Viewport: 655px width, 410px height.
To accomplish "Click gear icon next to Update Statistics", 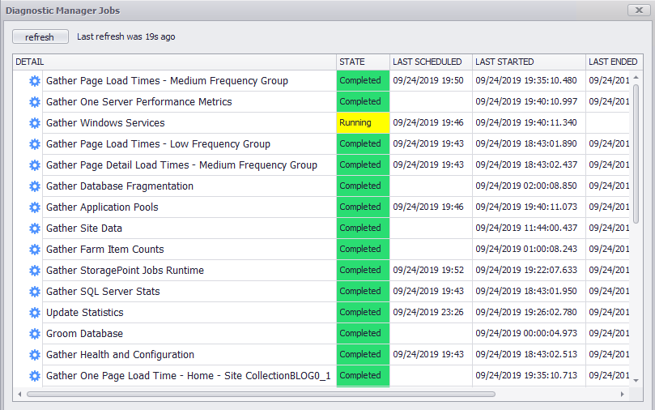I will pos(35,313).
